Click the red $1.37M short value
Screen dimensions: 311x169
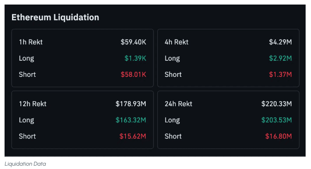280,74
